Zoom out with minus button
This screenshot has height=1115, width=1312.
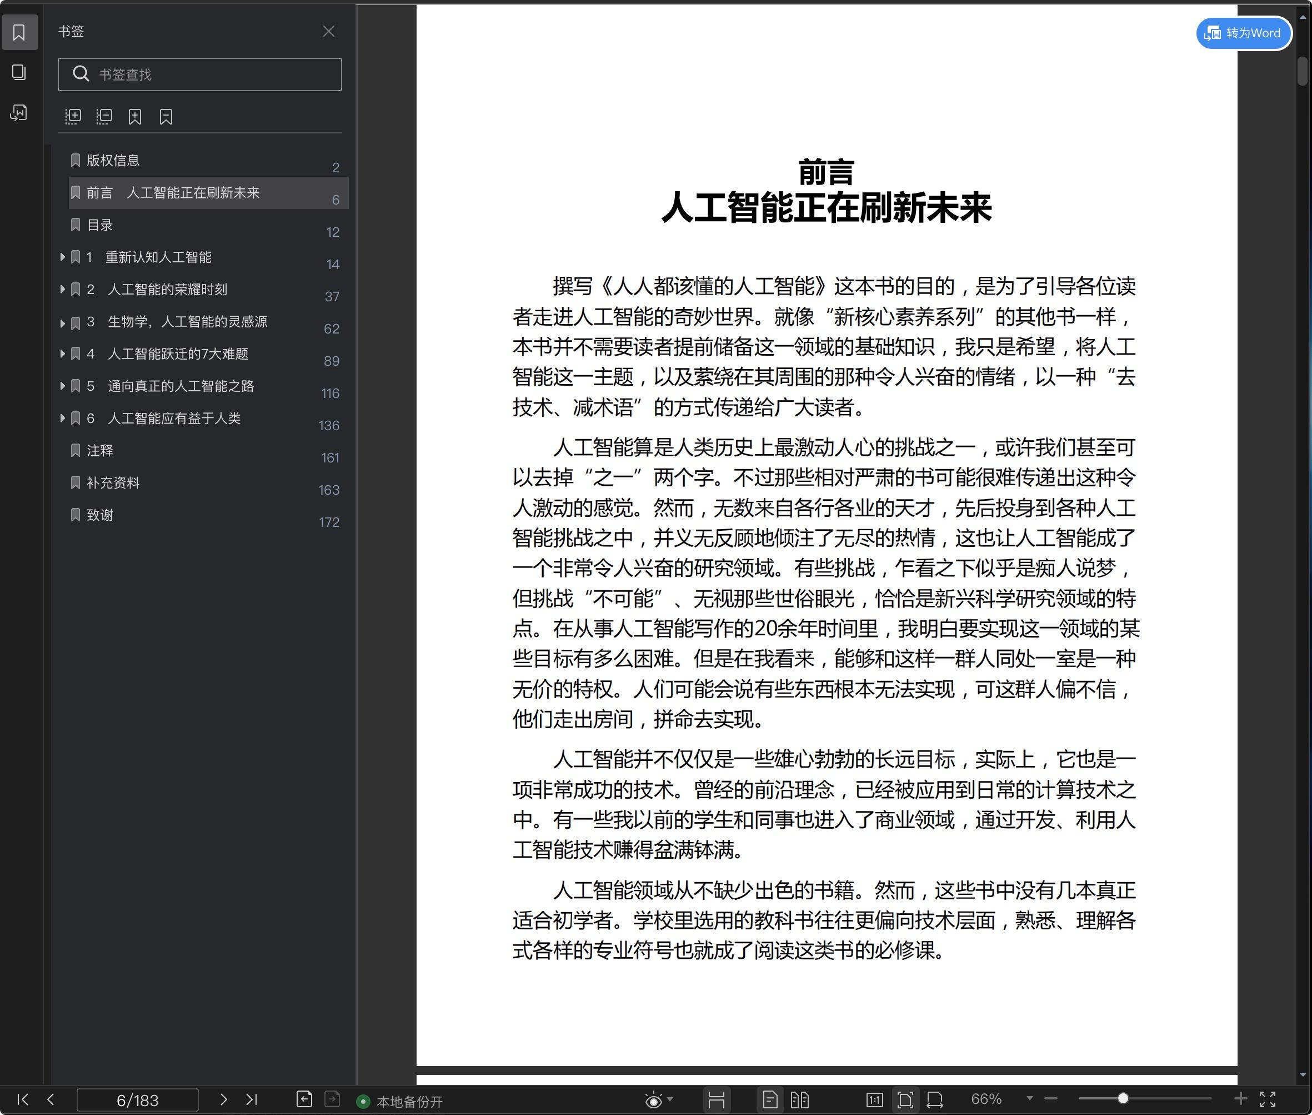(1051, 1099)
